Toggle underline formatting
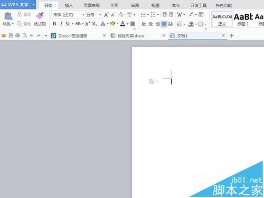264x198 pixels. [68, 24]
